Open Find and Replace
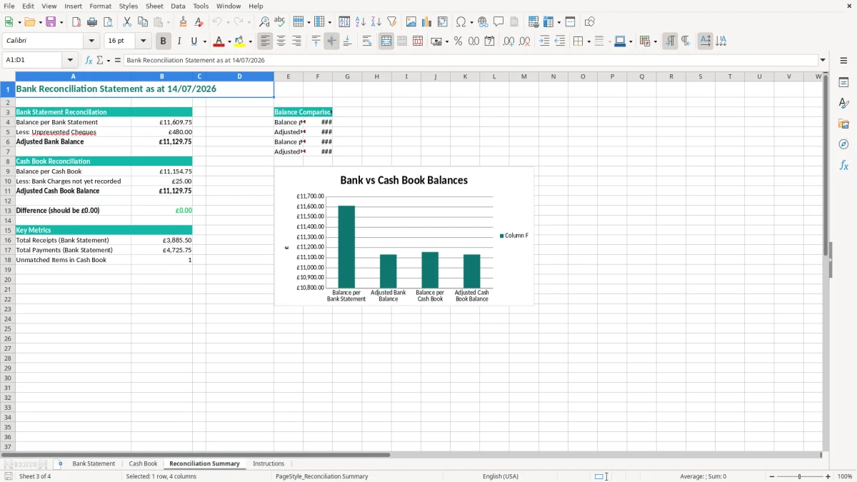The image size is (857, 482). [264, 22]
